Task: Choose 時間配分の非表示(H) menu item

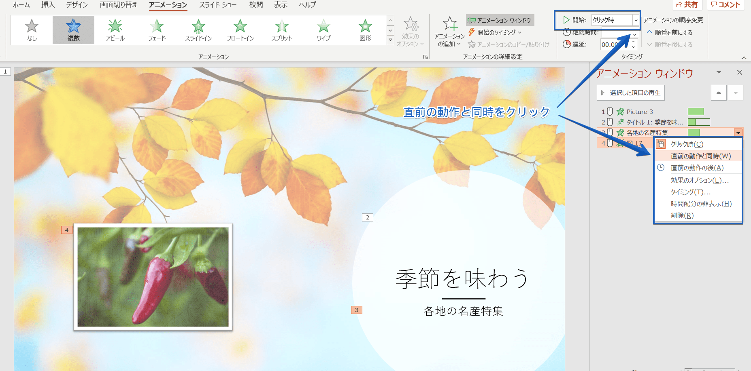Action: 698,204
